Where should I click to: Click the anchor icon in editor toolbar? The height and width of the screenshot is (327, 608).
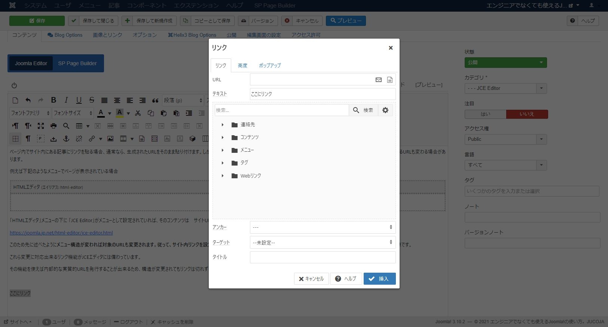coord(66,139)
